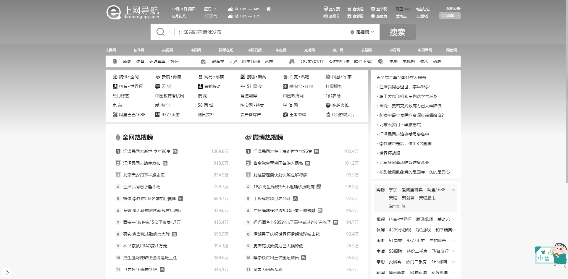The image size is (568, 279).
Task: Collapse the 购物 section in the sidebar
Action: pos(454,190)
